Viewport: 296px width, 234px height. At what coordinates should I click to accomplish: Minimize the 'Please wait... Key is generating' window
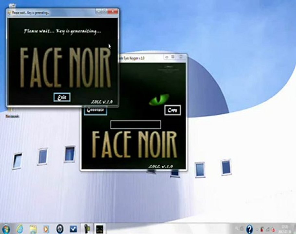99,12
